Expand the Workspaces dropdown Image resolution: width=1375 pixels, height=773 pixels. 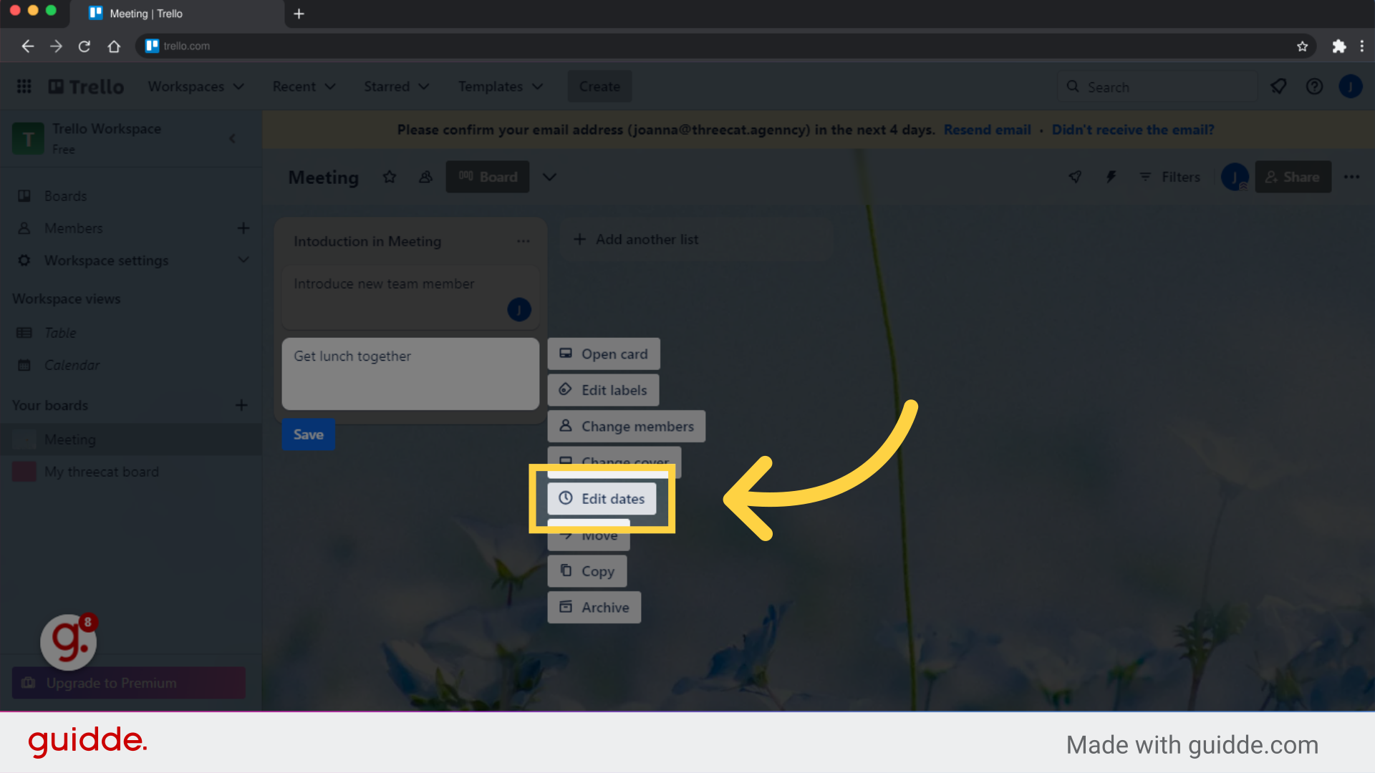point(196,86)
